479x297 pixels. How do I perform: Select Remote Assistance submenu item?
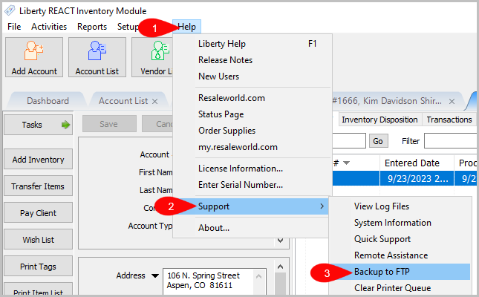[x=400, y=255]
